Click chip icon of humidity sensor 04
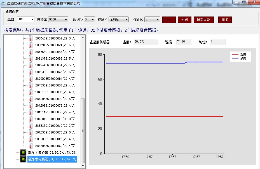 point(23,159)
